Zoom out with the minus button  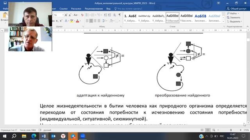pyautogui.click(x=218, y=130)
